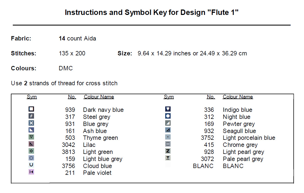Select the Pale pearl grey 3072 hourglass symbol
304x193 pixels.
[x=168, y=158]
